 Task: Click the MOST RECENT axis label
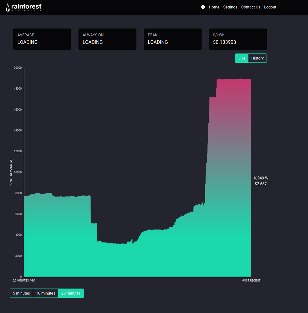coord(251,281)
